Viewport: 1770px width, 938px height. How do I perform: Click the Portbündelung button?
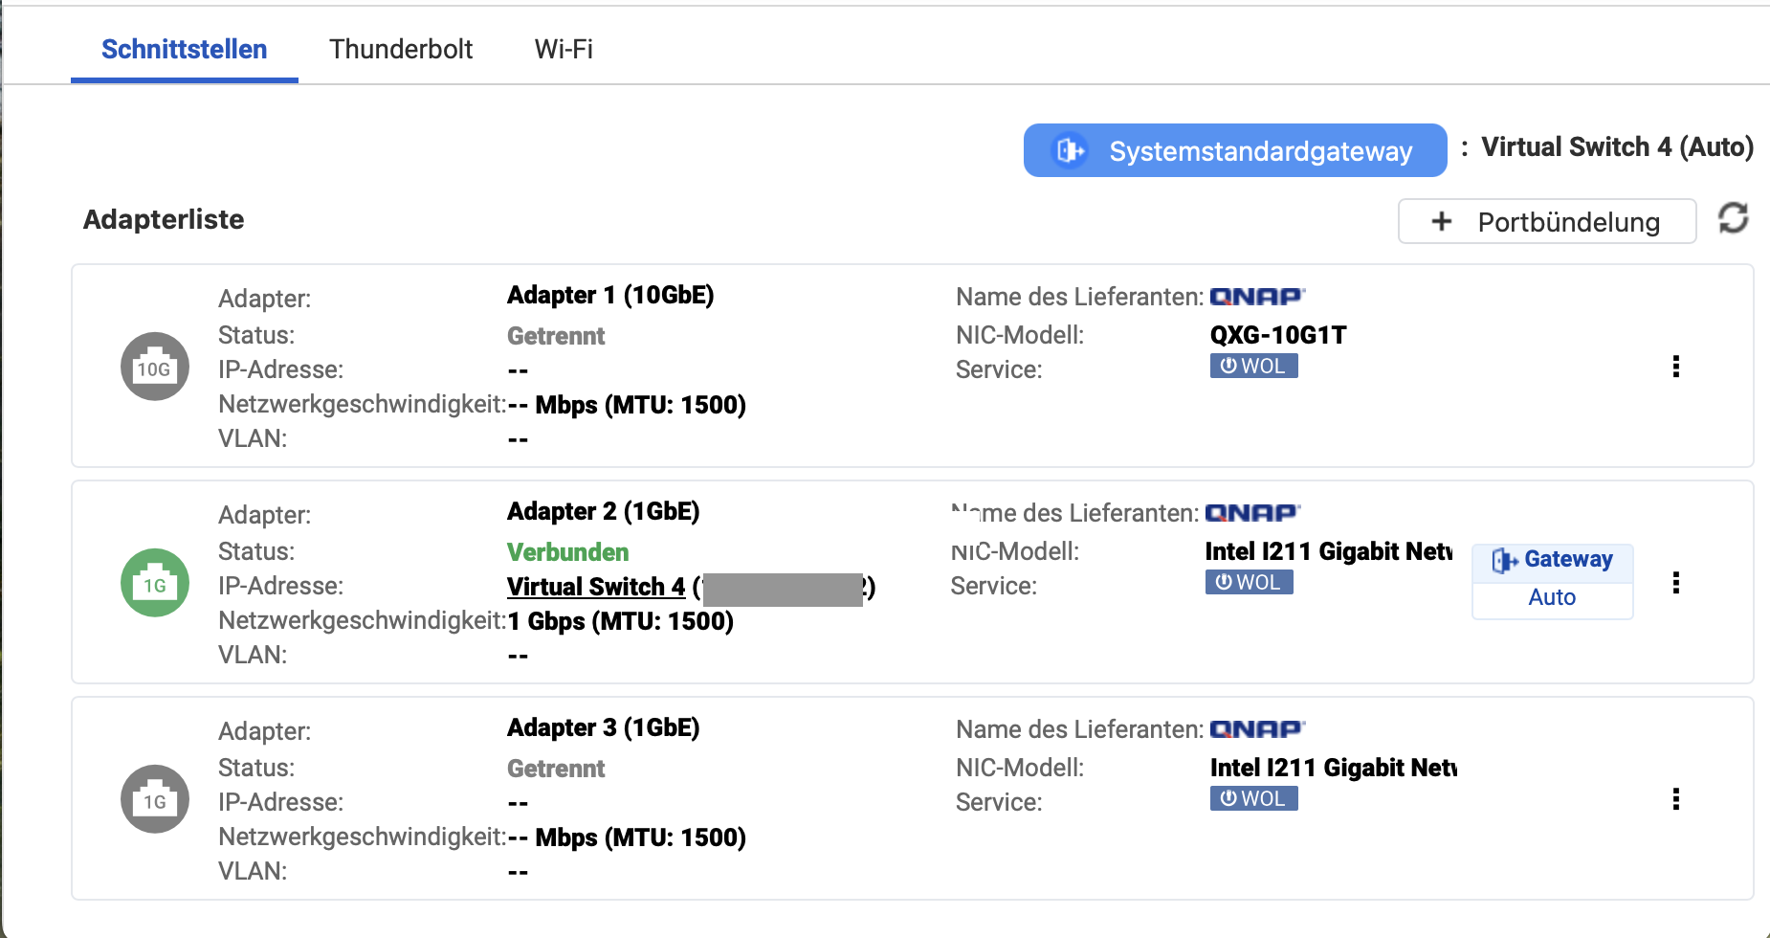point(1547,222)
